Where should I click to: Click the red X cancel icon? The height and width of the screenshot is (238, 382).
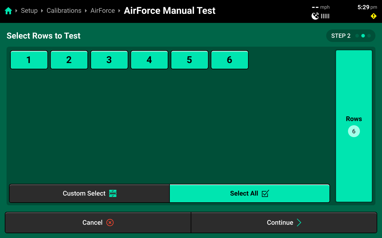point(110,223)
